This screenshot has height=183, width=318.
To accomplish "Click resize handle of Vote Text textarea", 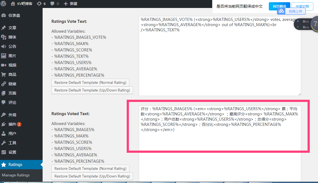I will pos(299,94).
